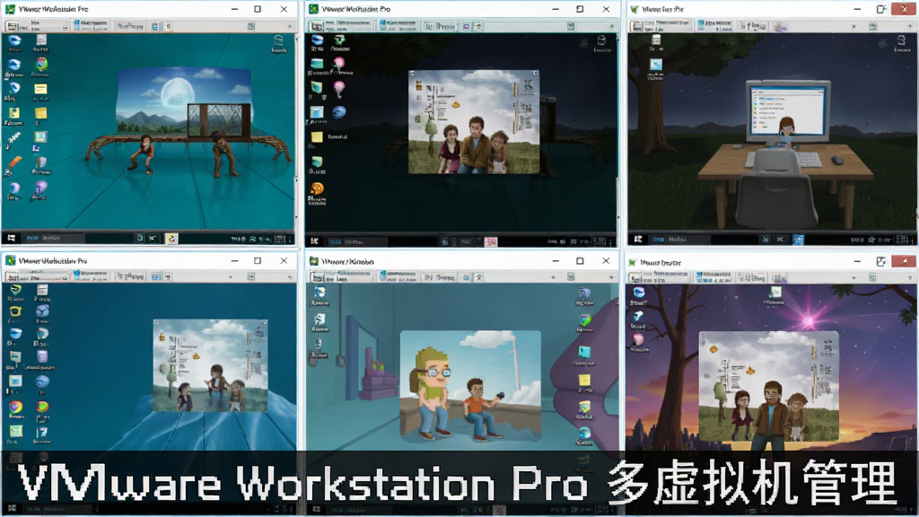Viewport: 919px width, 517px height.
Task: Click fullscreen icon in bottom-left window toolbar
Action: pos(251,276)
